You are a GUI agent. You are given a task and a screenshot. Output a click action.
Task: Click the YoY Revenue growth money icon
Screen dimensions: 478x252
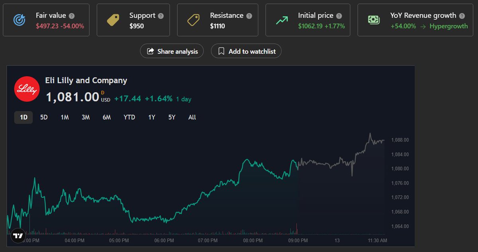point(374,20)
